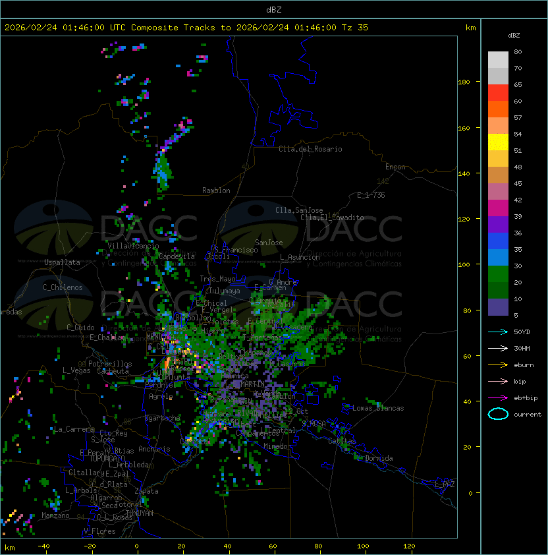Pick the light blue 30-35 dBZ swatch

498,257
